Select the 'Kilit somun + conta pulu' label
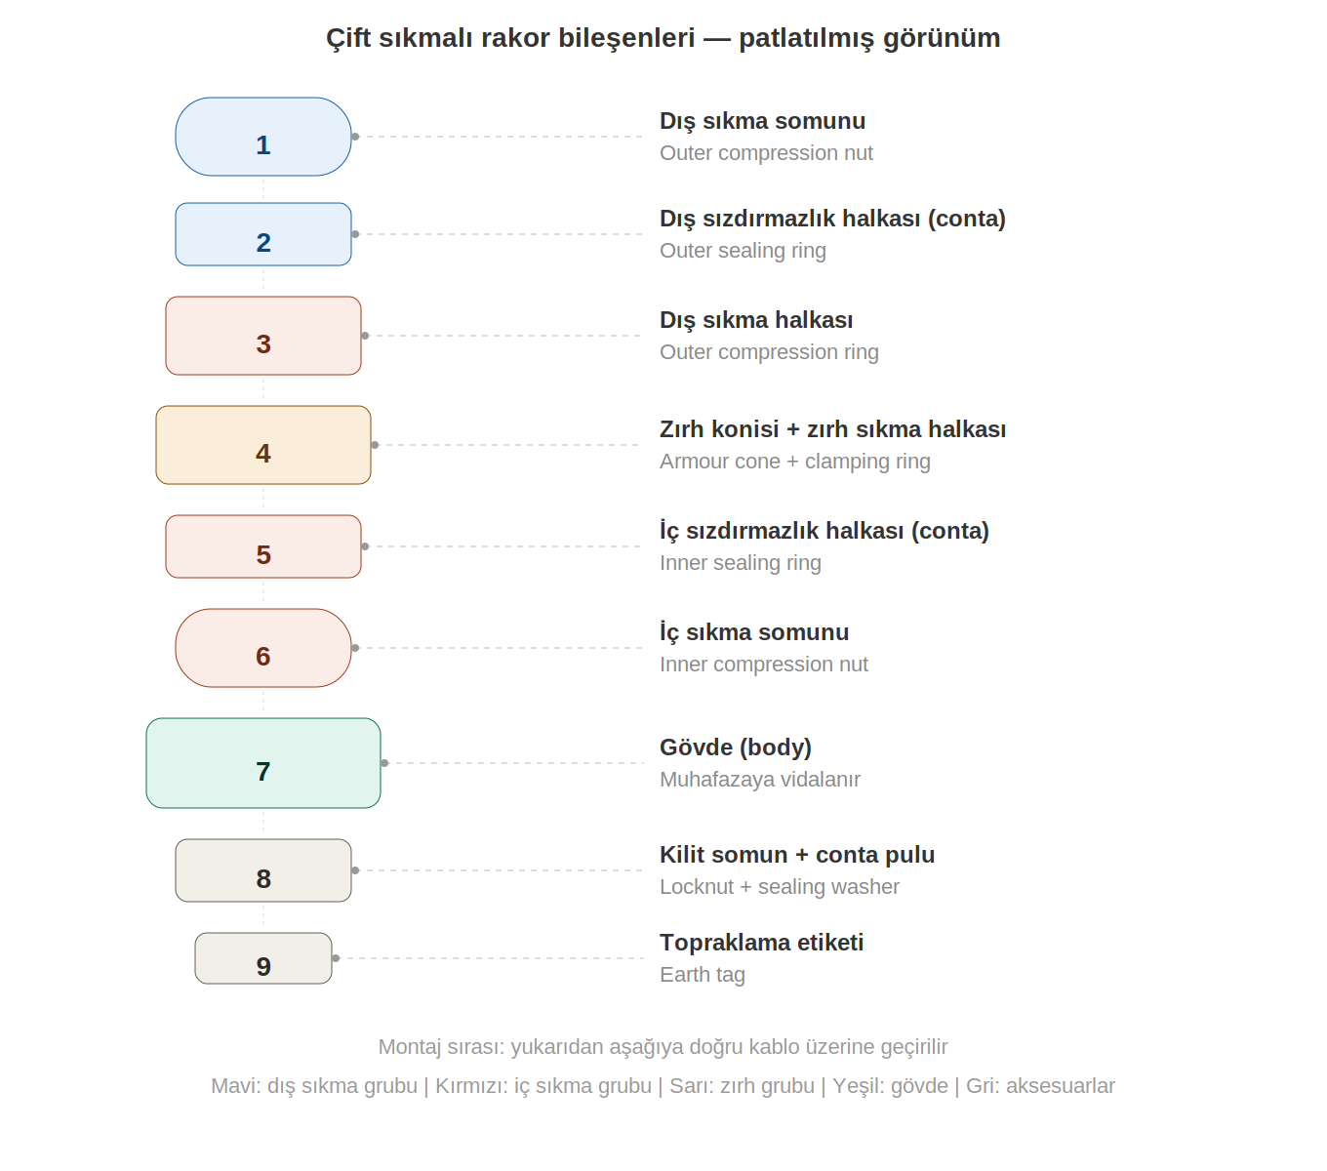Screen dimensions: 1327x1171 click(796, 855)
